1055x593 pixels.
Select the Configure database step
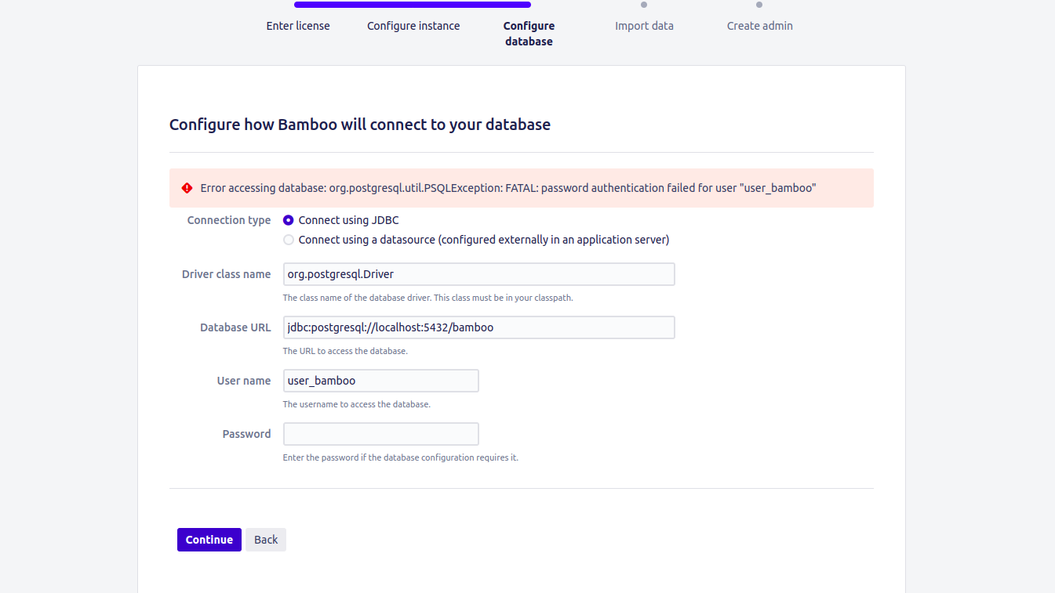coord(529,34)
